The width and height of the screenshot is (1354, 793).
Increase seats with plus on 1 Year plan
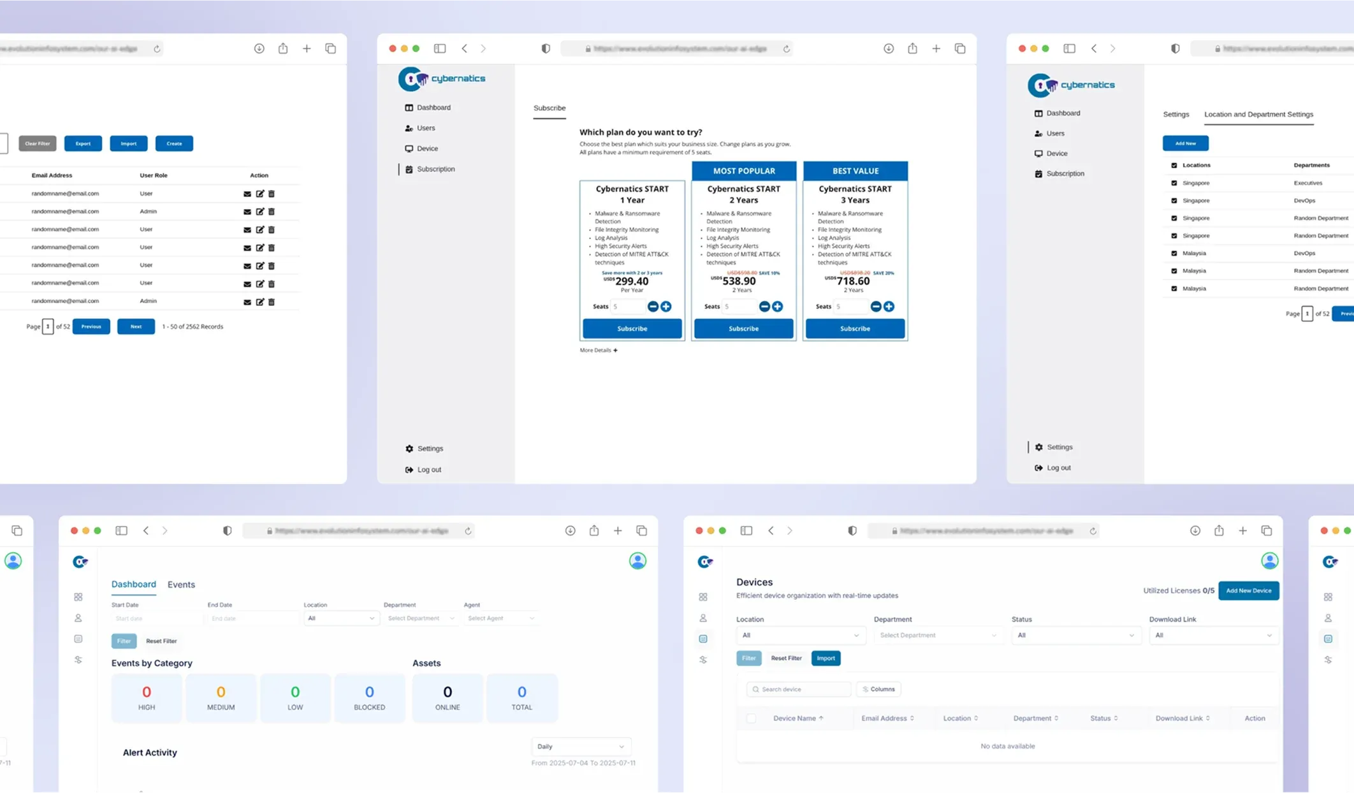[666, 307]
